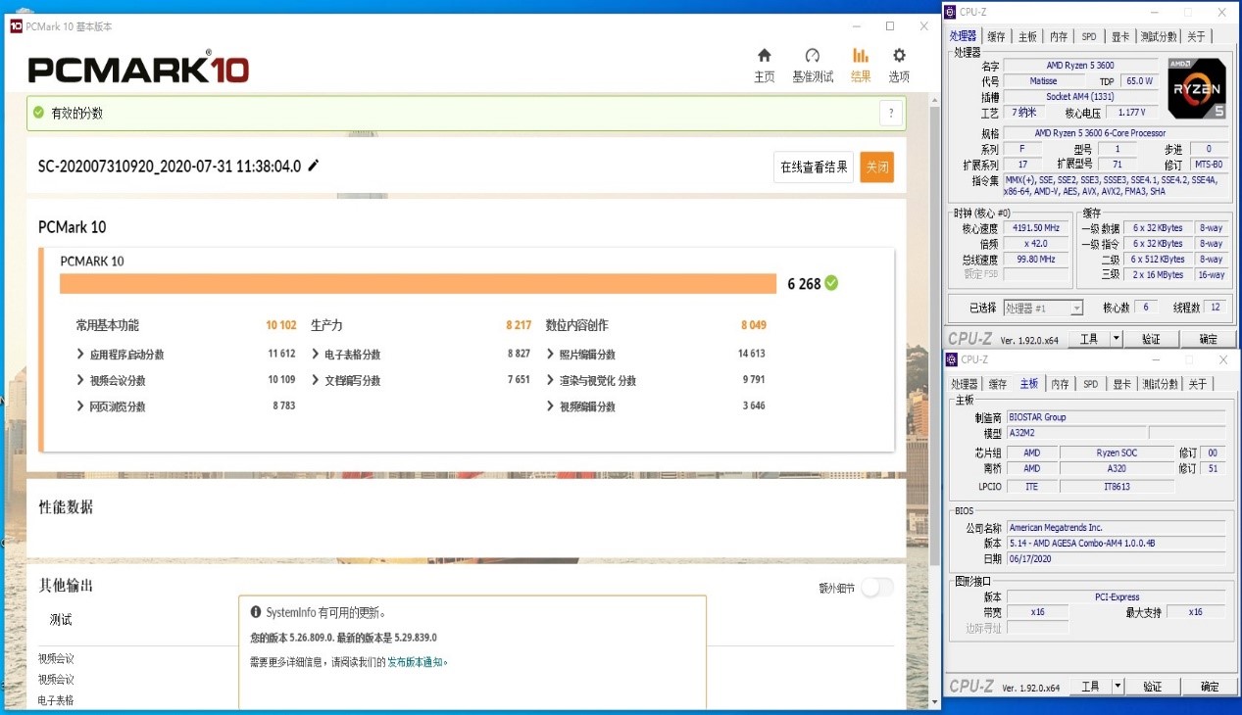Expand 渲染与视觉化 分数 row
Viewport: 1242px width, 715px height.
click(550, 380)
